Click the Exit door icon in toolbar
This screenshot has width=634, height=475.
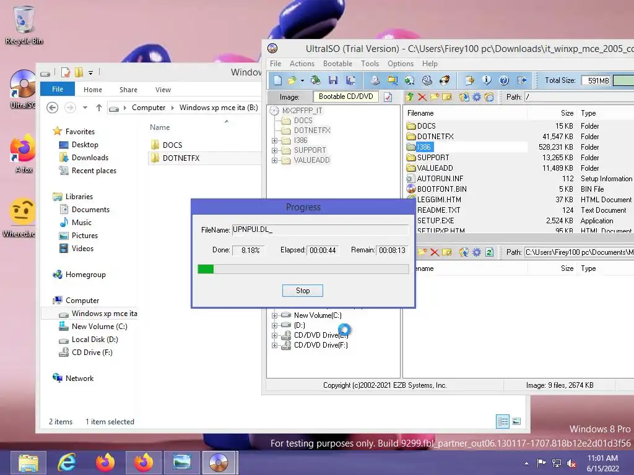pyautogui.click(x=521, y=80)
